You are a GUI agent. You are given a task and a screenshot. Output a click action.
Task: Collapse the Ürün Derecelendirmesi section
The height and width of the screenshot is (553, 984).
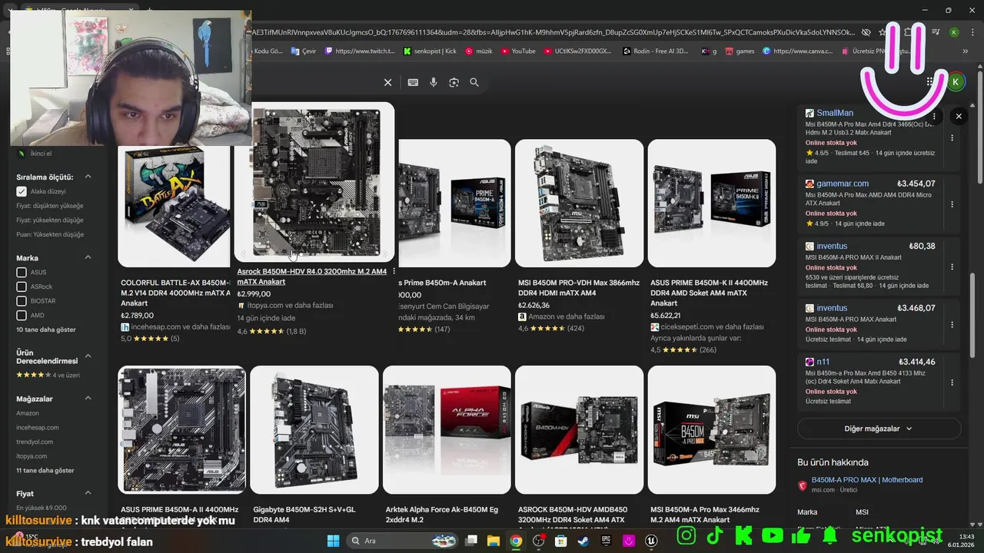click(x=88, y=356)
